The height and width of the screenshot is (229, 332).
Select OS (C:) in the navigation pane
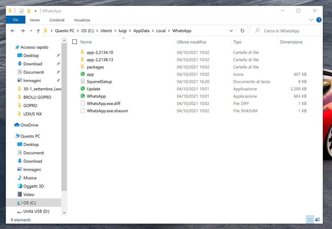[34, 203]
